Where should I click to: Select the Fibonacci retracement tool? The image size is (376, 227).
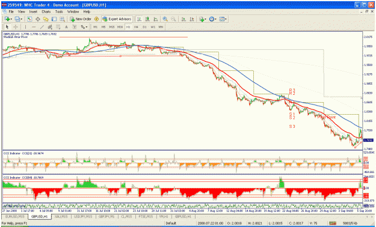58,27
